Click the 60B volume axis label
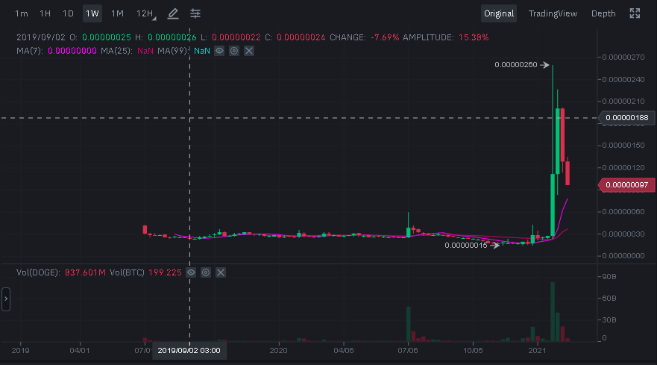Screen dimensions: 657x365 (x=609, y=299)
